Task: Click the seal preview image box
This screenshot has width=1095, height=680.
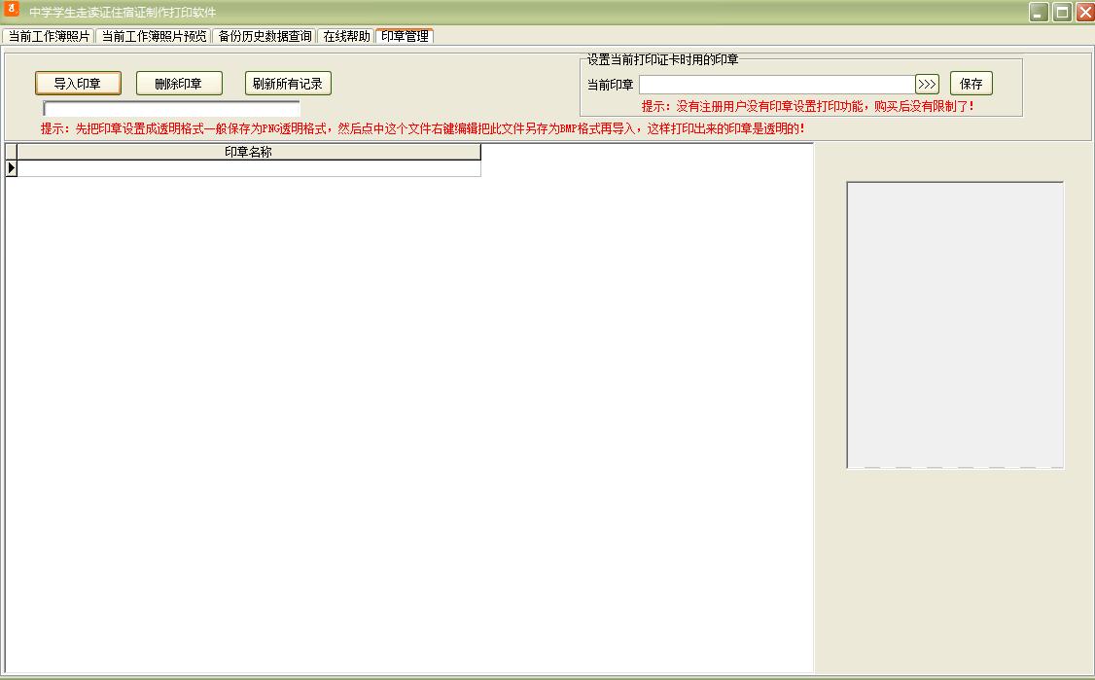Action: tap(955, 326)
